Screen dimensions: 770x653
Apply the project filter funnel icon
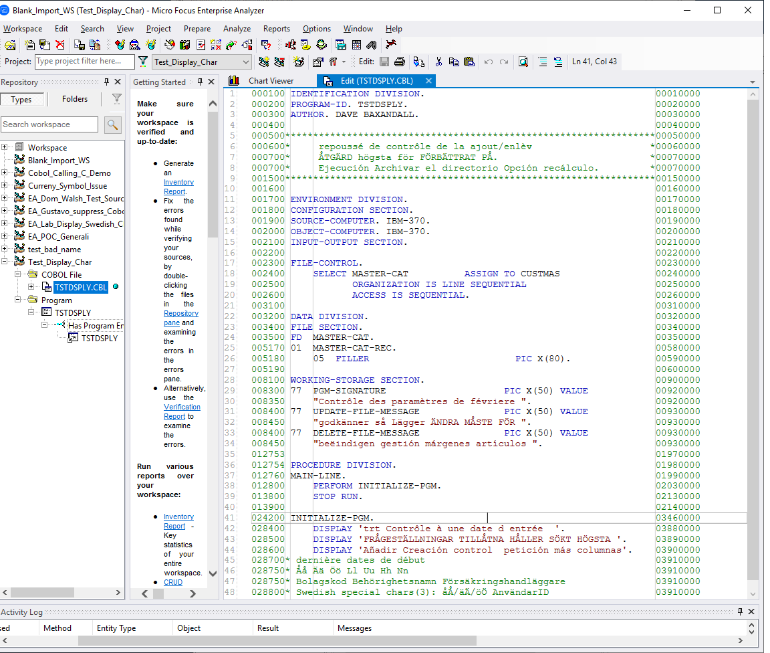click(x=142, y=61)
